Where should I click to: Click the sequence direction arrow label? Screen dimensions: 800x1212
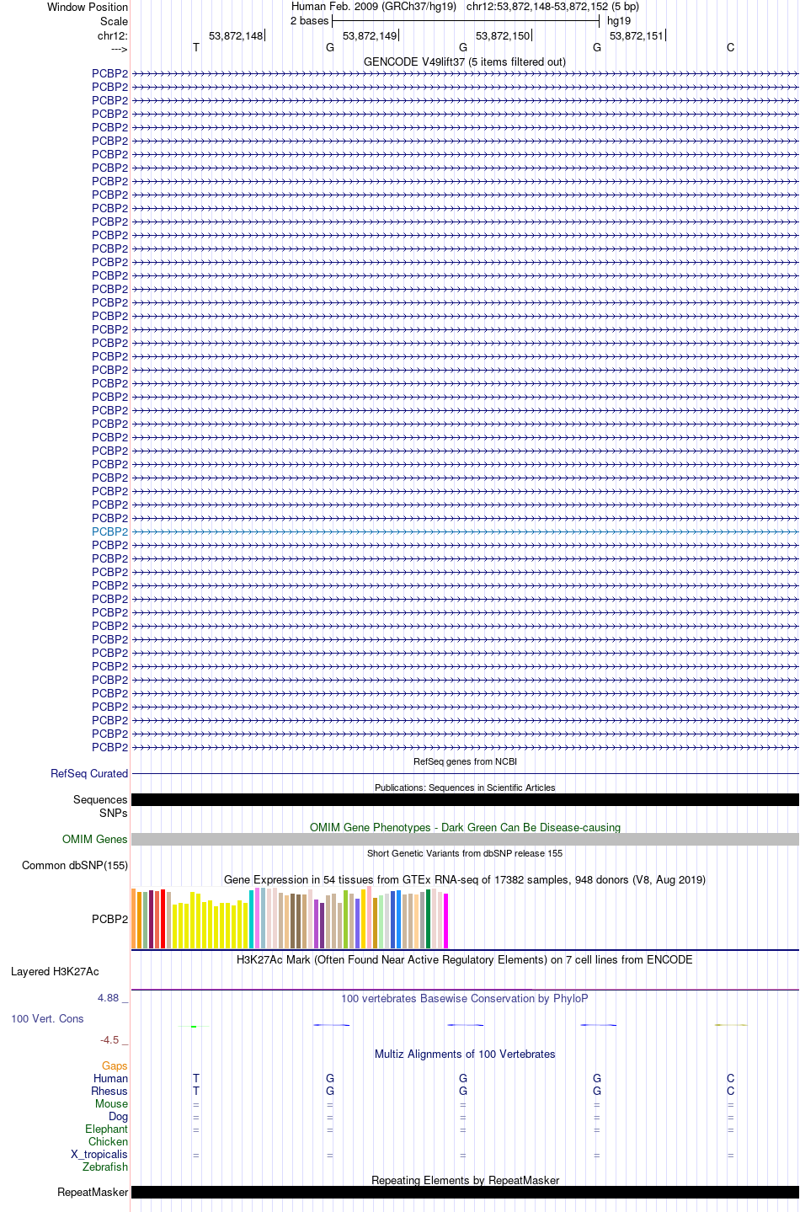point(119,49)
